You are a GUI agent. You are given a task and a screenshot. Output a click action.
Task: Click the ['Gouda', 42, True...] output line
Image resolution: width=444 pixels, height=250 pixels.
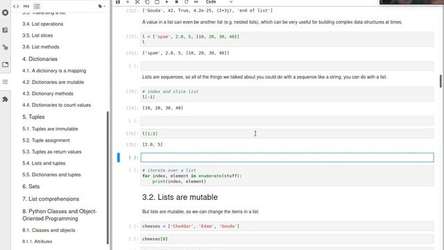pos(207,10)
